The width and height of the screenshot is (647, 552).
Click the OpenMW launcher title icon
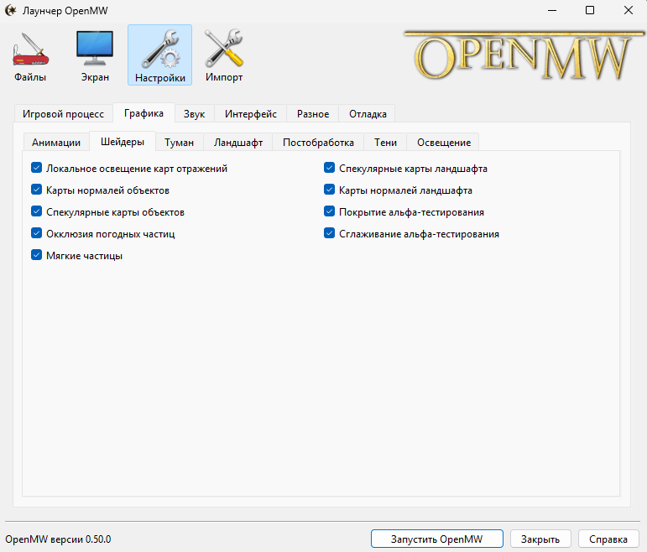10,10
